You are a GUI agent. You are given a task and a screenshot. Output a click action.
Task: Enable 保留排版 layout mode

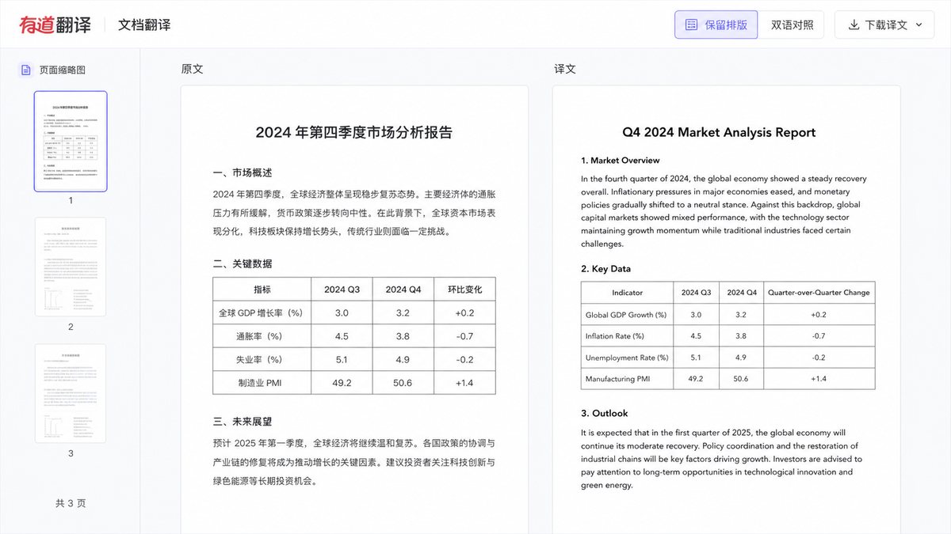[x=716, y=25]
